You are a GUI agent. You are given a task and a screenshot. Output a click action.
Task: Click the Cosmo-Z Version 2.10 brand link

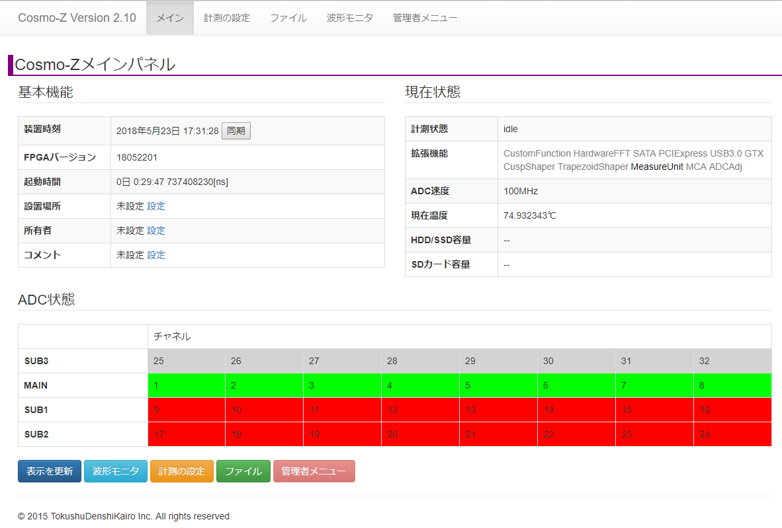tap(77, 18)
